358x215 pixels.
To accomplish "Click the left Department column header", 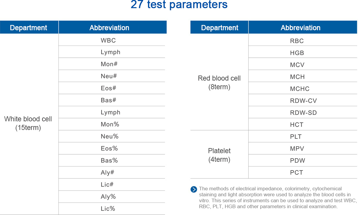I will tap(29, 27).
